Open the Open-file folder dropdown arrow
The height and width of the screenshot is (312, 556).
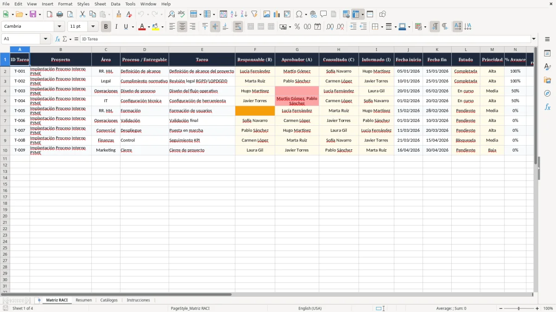(x=25, y=14)
